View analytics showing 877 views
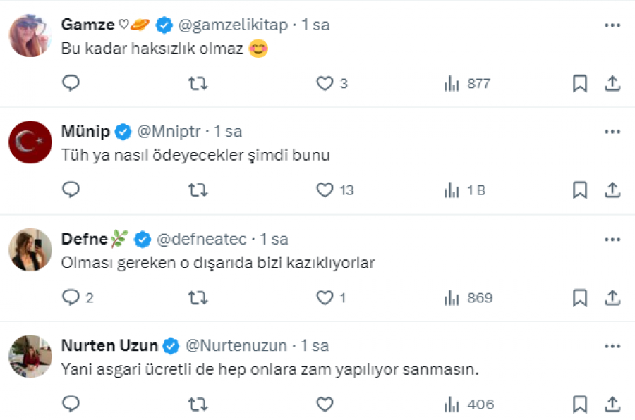This screenshot has height=420, width=635. (x=467, y=84)
